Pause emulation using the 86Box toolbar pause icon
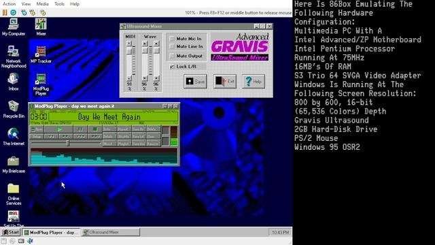 tap(5, 12)
